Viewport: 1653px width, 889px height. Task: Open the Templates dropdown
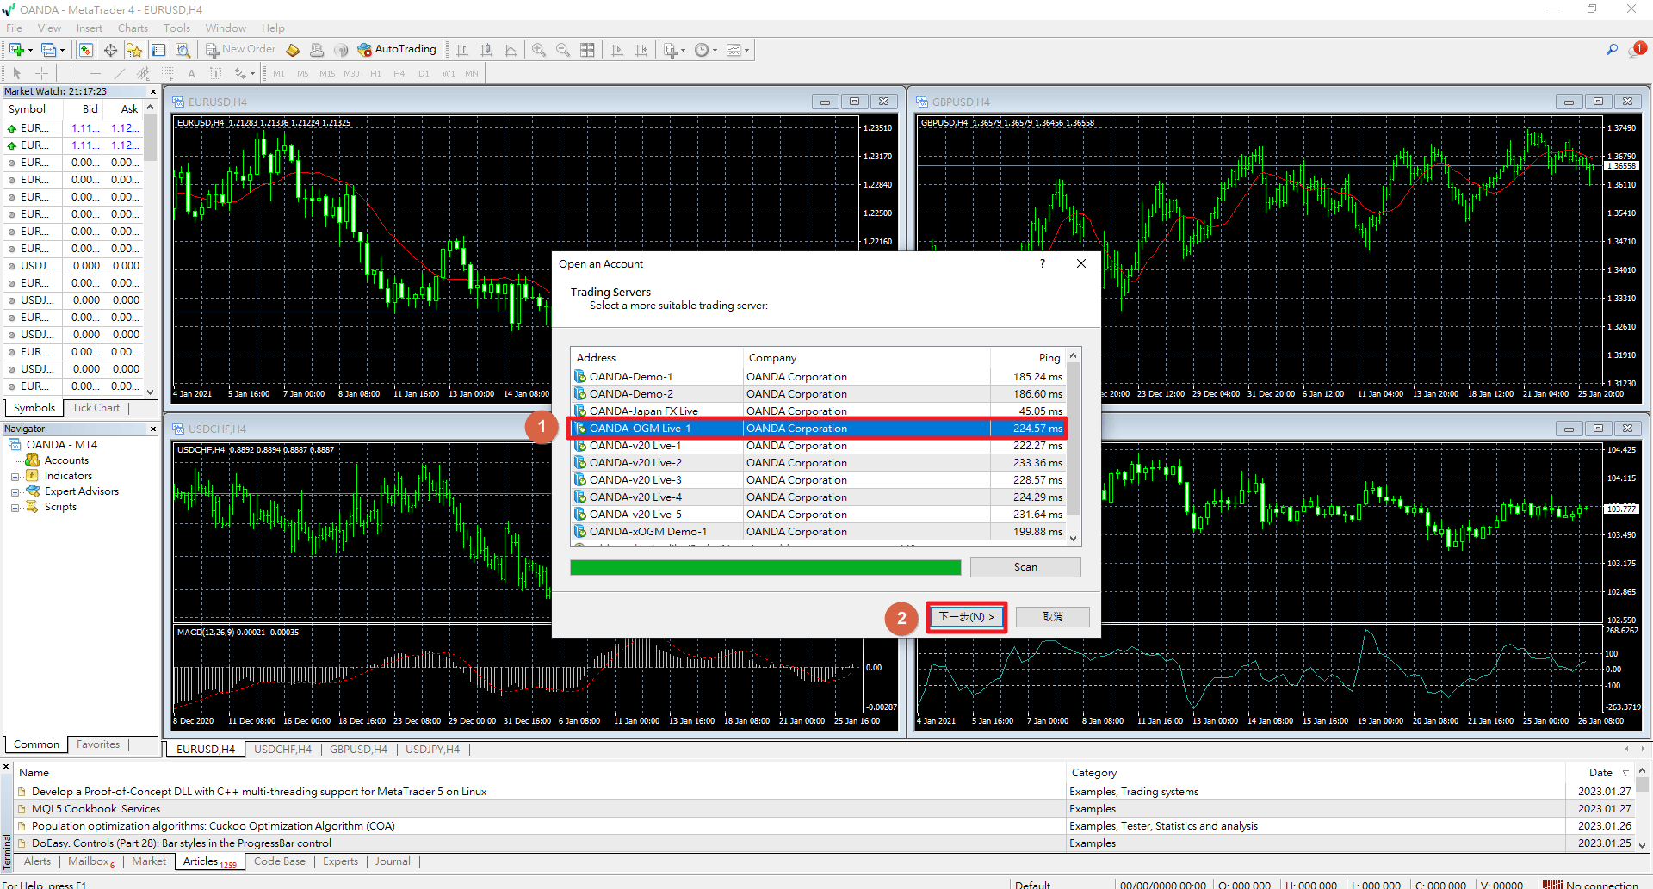(737, 50)
